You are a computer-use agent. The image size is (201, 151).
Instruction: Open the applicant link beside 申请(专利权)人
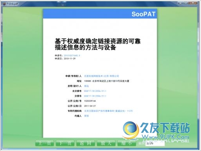(x=102, y=76)
